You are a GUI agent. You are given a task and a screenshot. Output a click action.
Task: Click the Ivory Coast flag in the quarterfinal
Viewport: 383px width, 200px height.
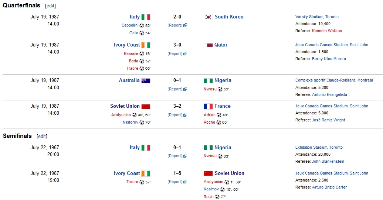146,45
